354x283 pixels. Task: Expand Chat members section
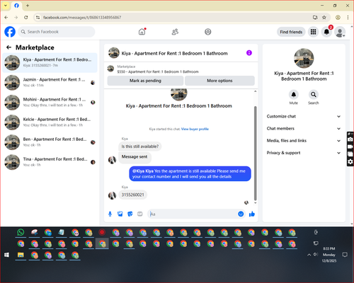[304, 129]
